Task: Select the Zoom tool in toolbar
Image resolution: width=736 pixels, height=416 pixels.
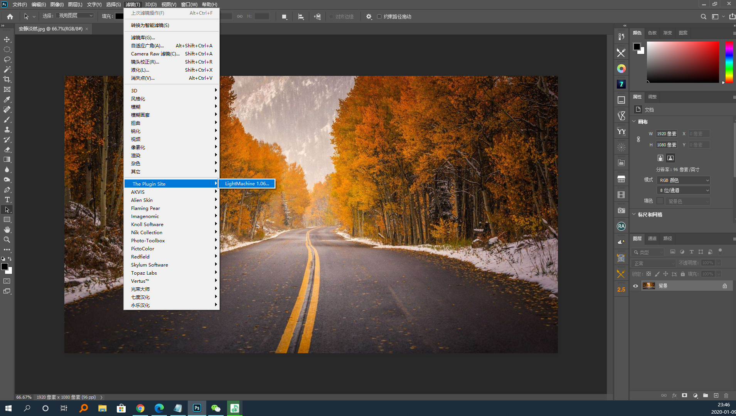Action: tap(7, 240)
